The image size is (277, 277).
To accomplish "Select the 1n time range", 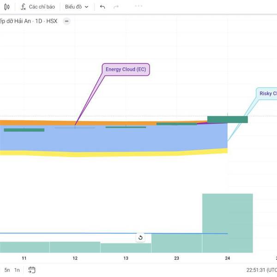I will 17,270.
